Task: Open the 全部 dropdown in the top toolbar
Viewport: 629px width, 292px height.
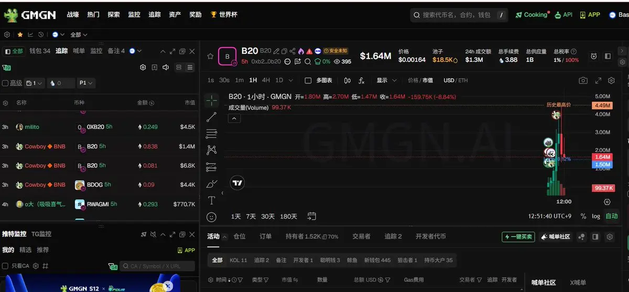Action: (78, 35)
